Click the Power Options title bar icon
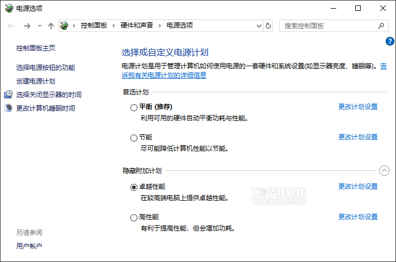 point(9,8)
